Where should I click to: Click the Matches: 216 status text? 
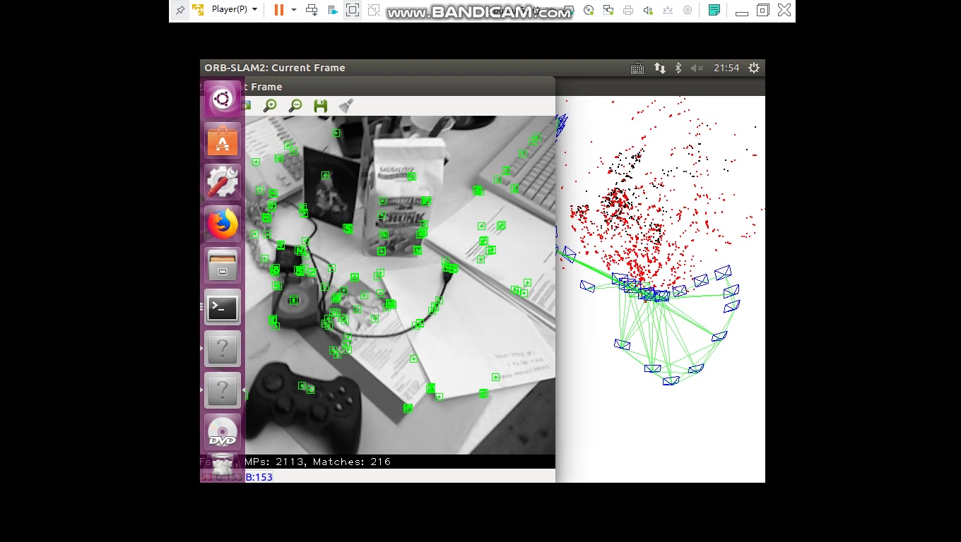click(x=352, y=462)
